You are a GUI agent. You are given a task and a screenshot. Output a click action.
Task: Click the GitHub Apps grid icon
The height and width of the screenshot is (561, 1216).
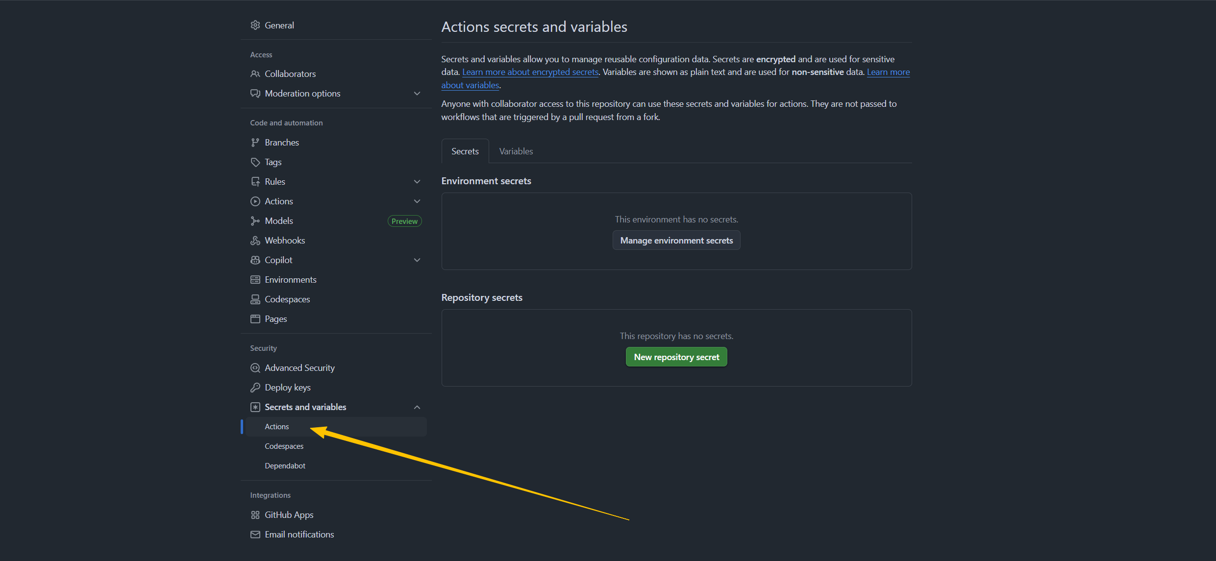coord(255,515)
